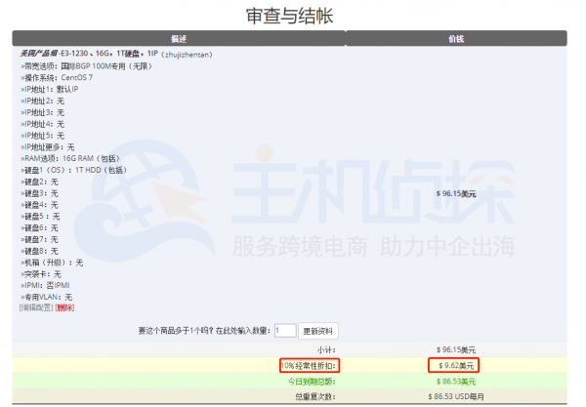Select the IP地址更多 无 row
Screen dimensions: 586x407
tap(48, 147)
